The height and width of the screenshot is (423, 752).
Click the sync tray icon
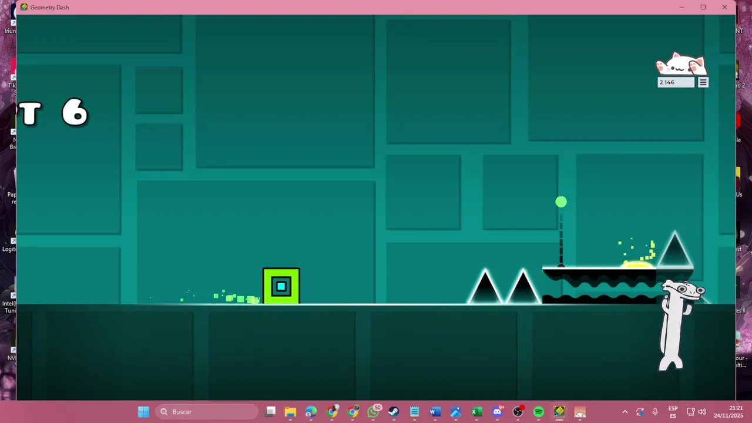(640, 412)
